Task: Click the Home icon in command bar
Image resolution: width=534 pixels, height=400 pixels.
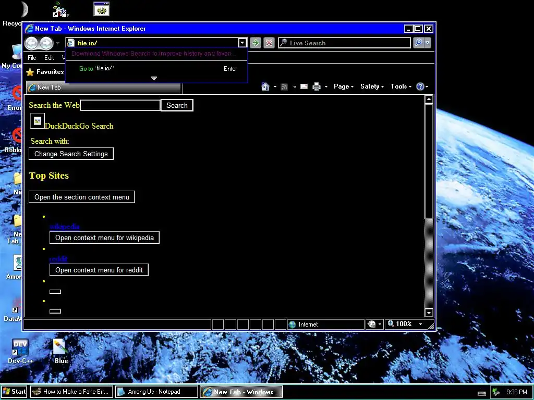Action: [x=265, y=86]
